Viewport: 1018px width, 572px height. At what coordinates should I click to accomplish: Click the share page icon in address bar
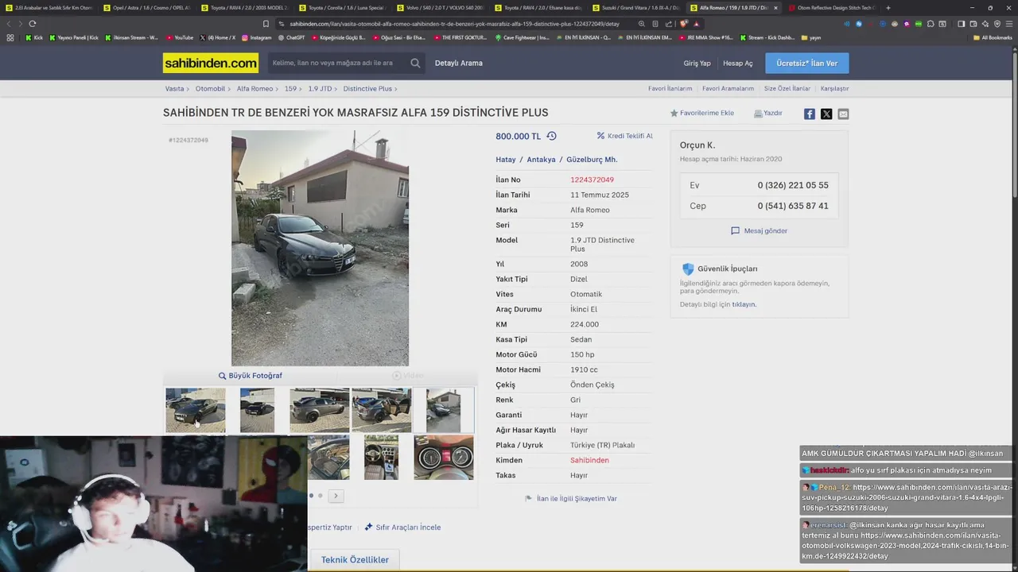pos(669,24)
